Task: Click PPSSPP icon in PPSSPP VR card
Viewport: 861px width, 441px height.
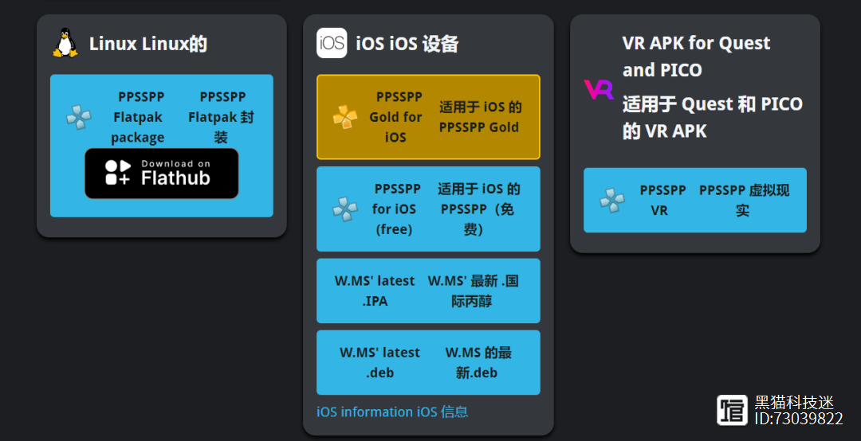Action: coord(612,201)
